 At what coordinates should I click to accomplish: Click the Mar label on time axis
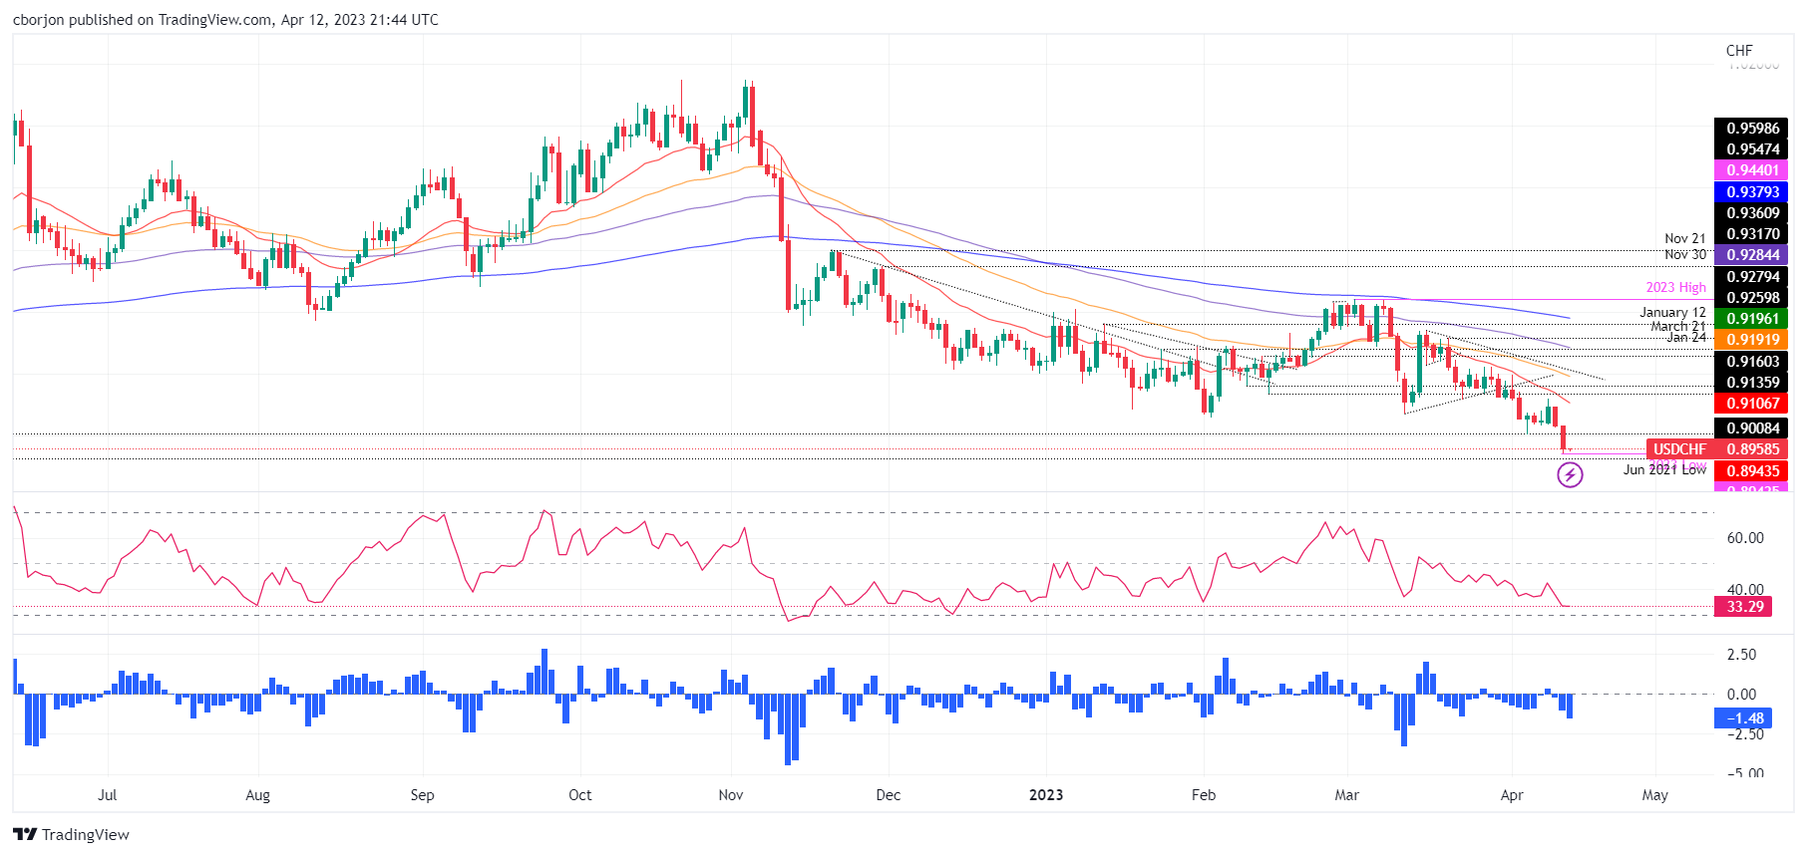[x=1346, y=795]
